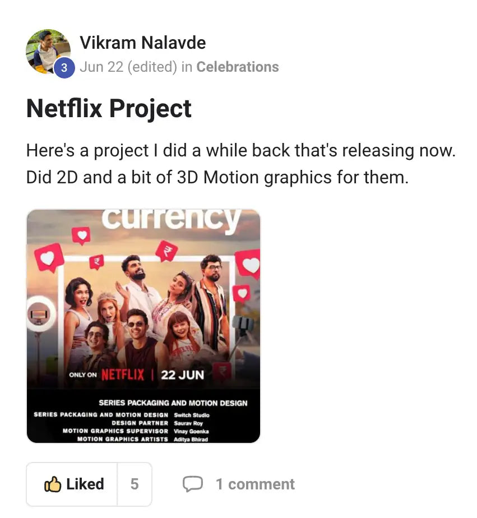Screen dimensions: 477x518
Task: Click the Series Packaging credits heading
Action: 173,403
